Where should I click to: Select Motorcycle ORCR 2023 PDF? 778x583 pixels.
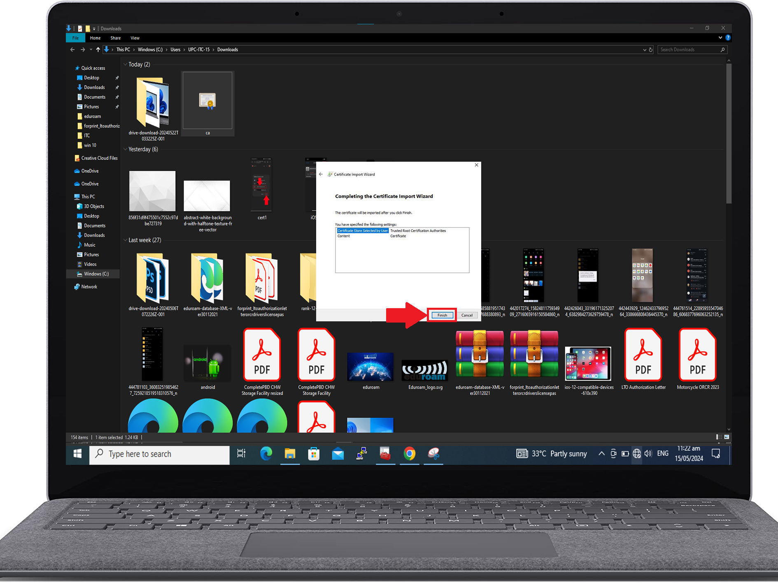point(698,359)
